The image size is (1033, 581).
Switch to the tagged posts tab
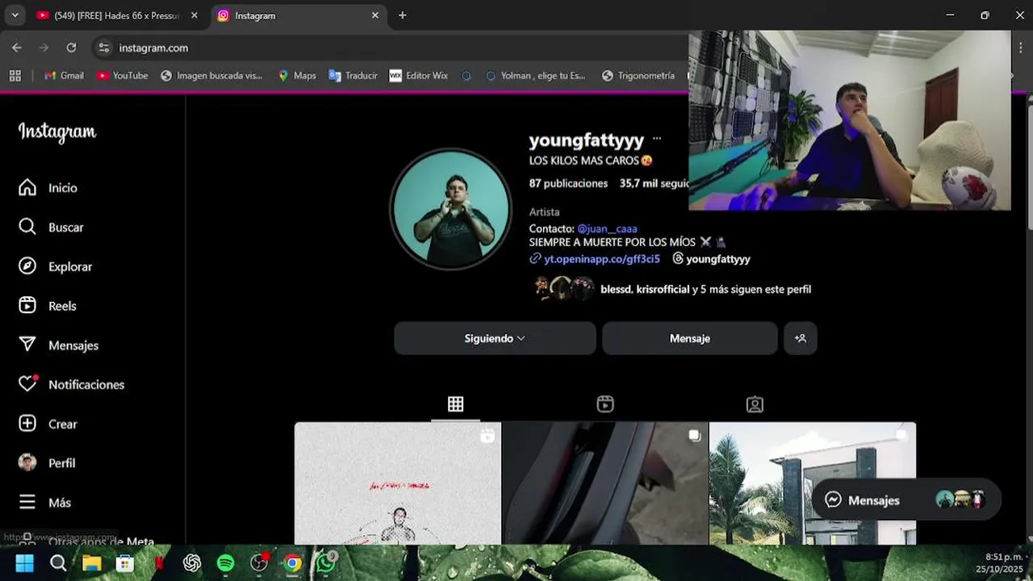tap(755, 404)
